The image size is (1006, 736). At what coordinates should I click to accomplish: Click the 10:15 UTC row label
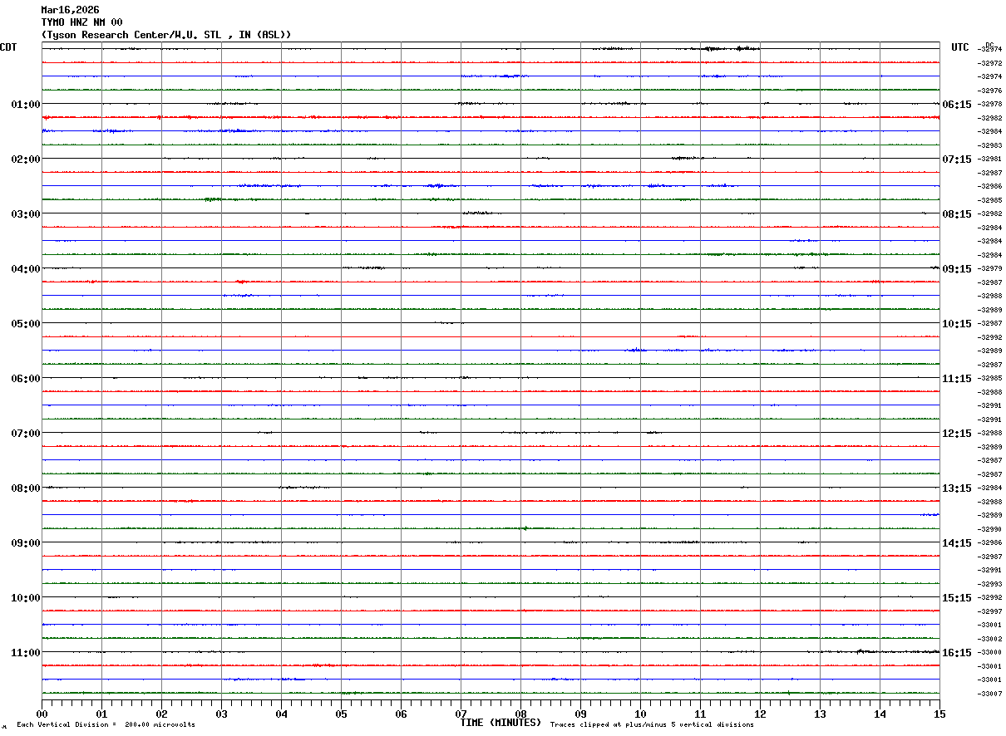pyautogui.click(x=957, y=324)
